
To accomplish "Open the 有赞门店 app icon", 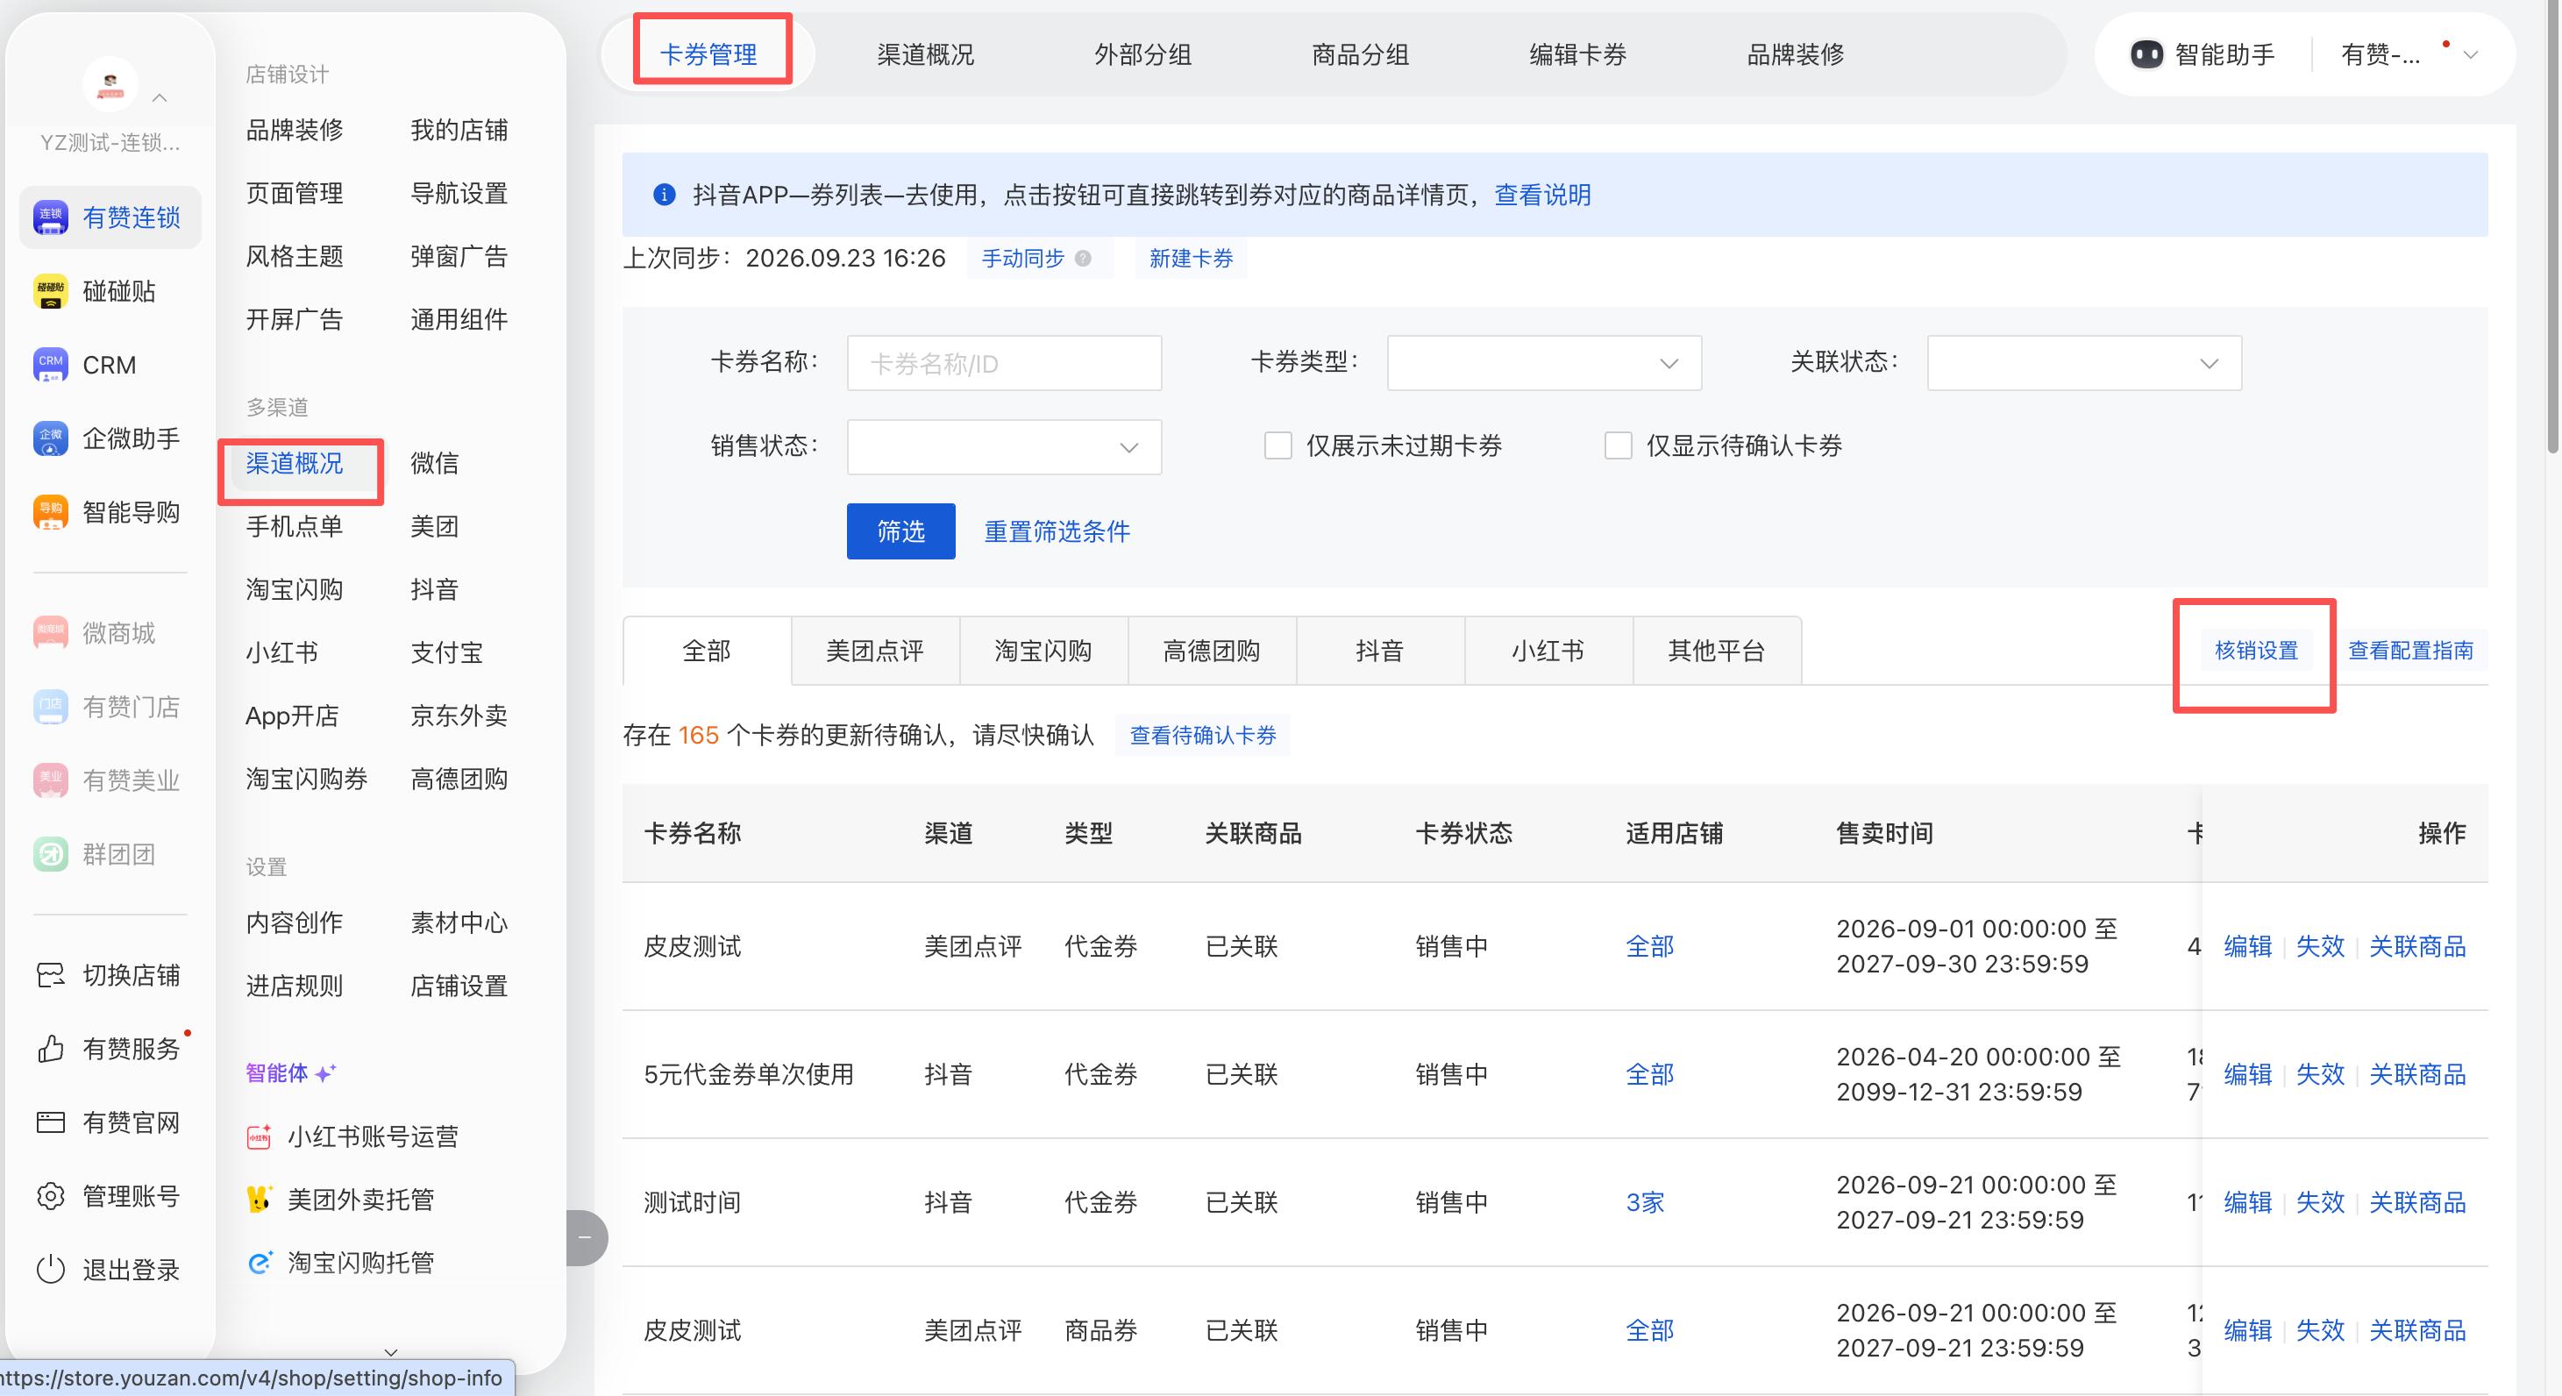I will (x=50, y=707).
